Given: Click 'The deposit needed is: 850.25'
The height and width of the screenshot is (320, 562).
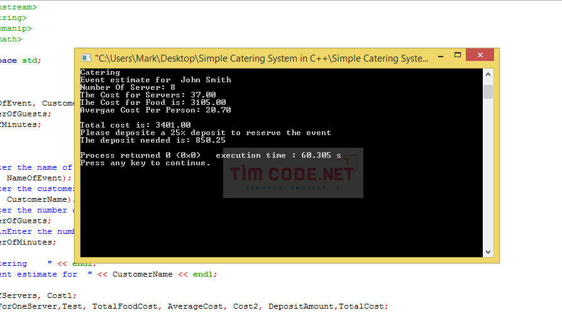Looking at the screenshot, I should [153, 140].
